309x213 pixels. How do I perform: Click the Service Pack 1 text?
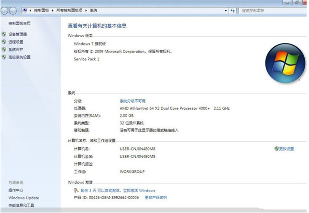[87, 59]
